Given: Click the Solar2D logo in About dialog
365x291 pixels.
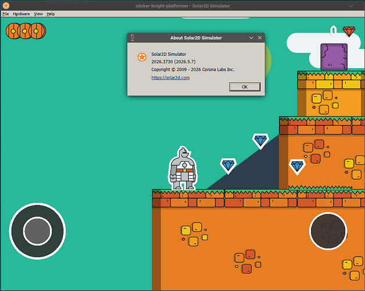Looking at the screenshot, I should pyautogui.click(x=142, y=57).
